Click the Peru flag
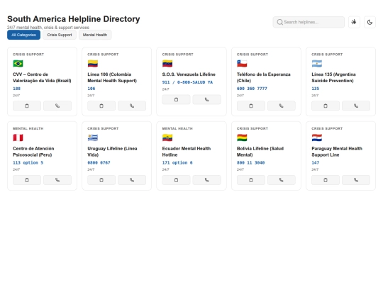This screenshot has height=287, width=383. 18,138
